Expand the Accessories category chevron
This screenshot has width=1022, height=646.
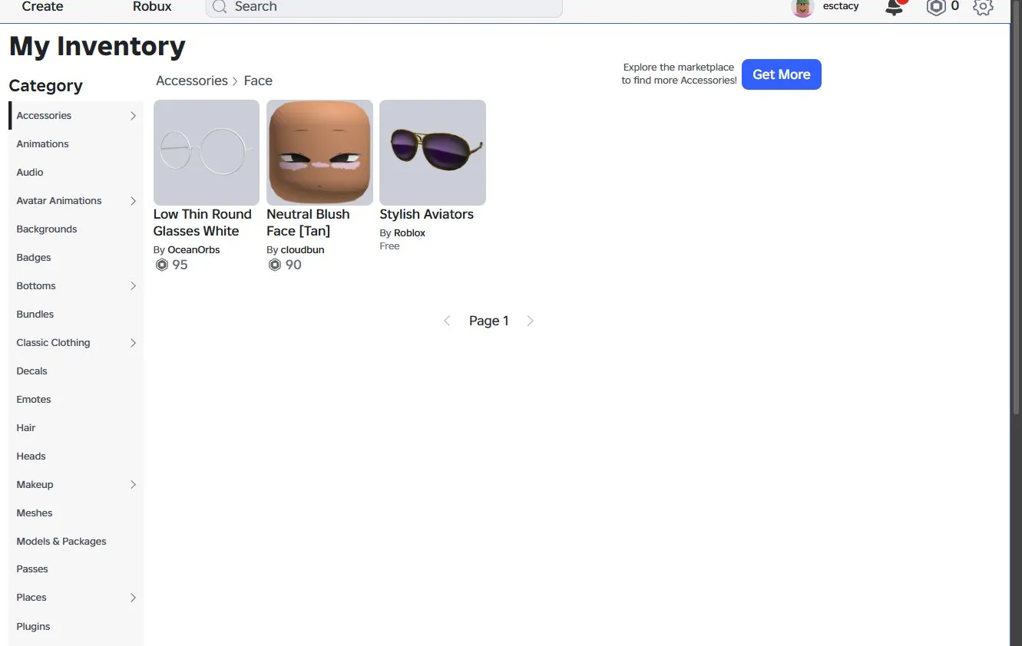pyautogui.click(x=133, y=116)
